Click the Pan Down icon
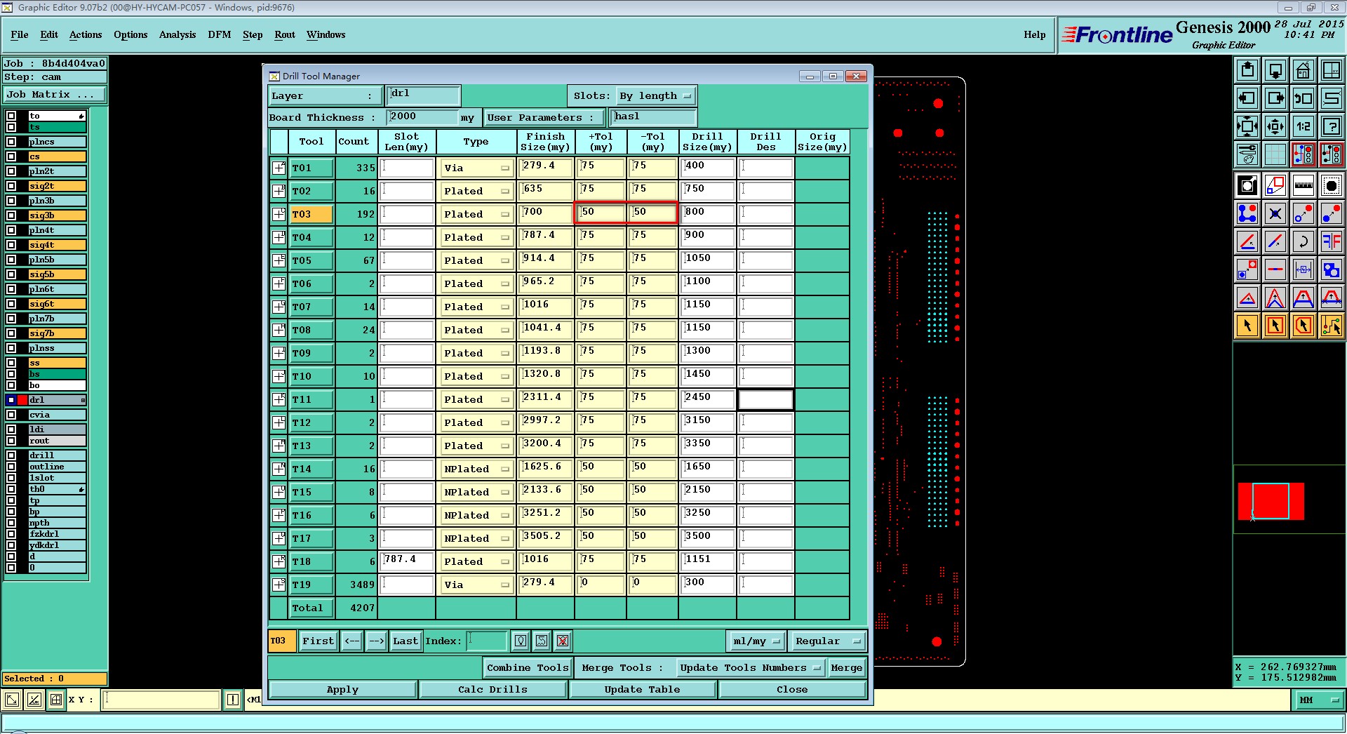1347x734 pixels. pyautogui.click(x=1275, y=70)
